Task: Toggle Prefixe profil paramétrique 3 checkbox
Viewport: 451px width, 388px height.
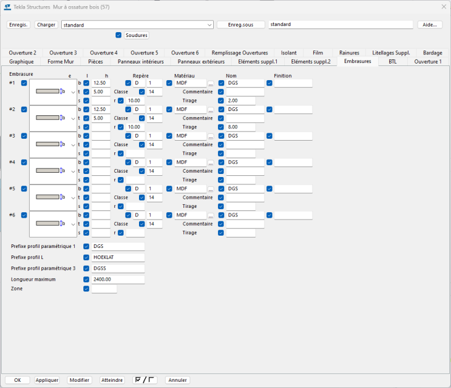Action: coord(86,268)
